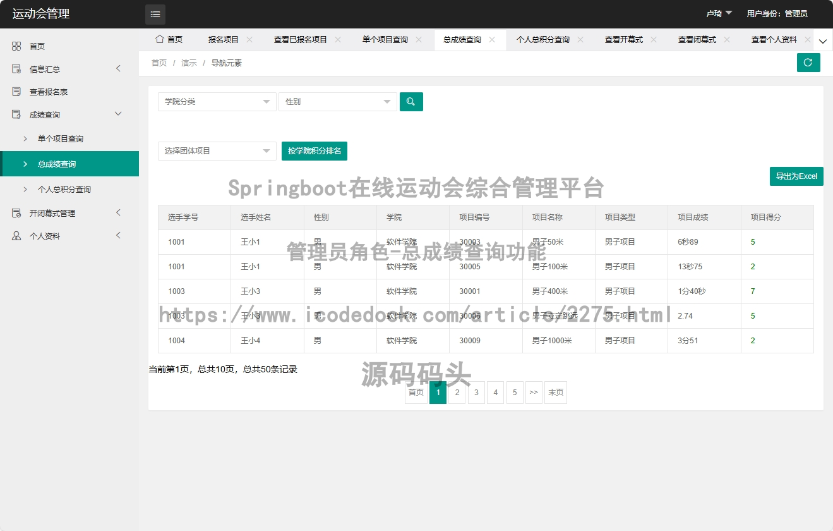The width and height of the screenshot is (833, 531).
Task: Click the 导出为Excel button
Action: point(796,176)
